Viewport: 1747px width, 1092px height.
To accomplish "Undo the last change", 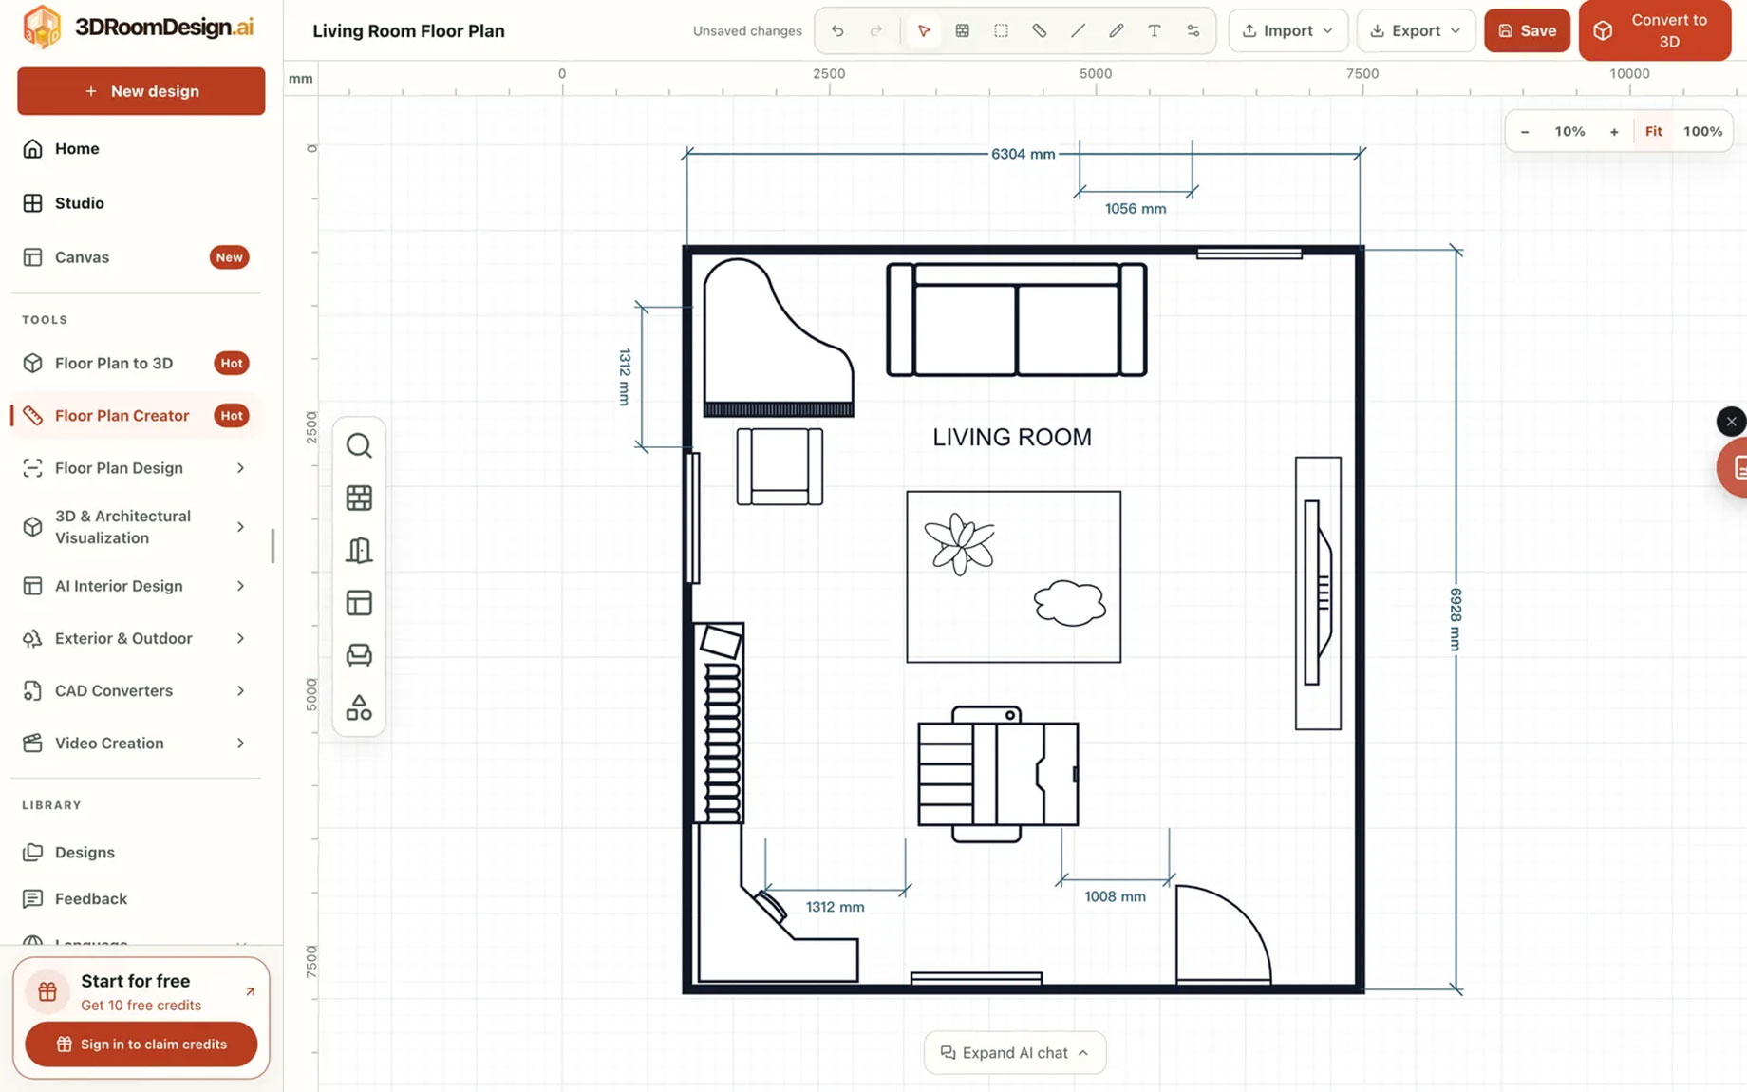I will pyautogui.click(x=837, y=30).
